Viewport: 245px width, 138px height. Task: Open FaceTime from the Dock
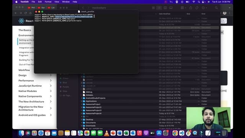coord(100,133)
